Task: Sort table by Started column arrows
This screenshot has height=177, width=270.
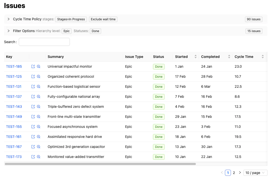Action: (195, 57)
